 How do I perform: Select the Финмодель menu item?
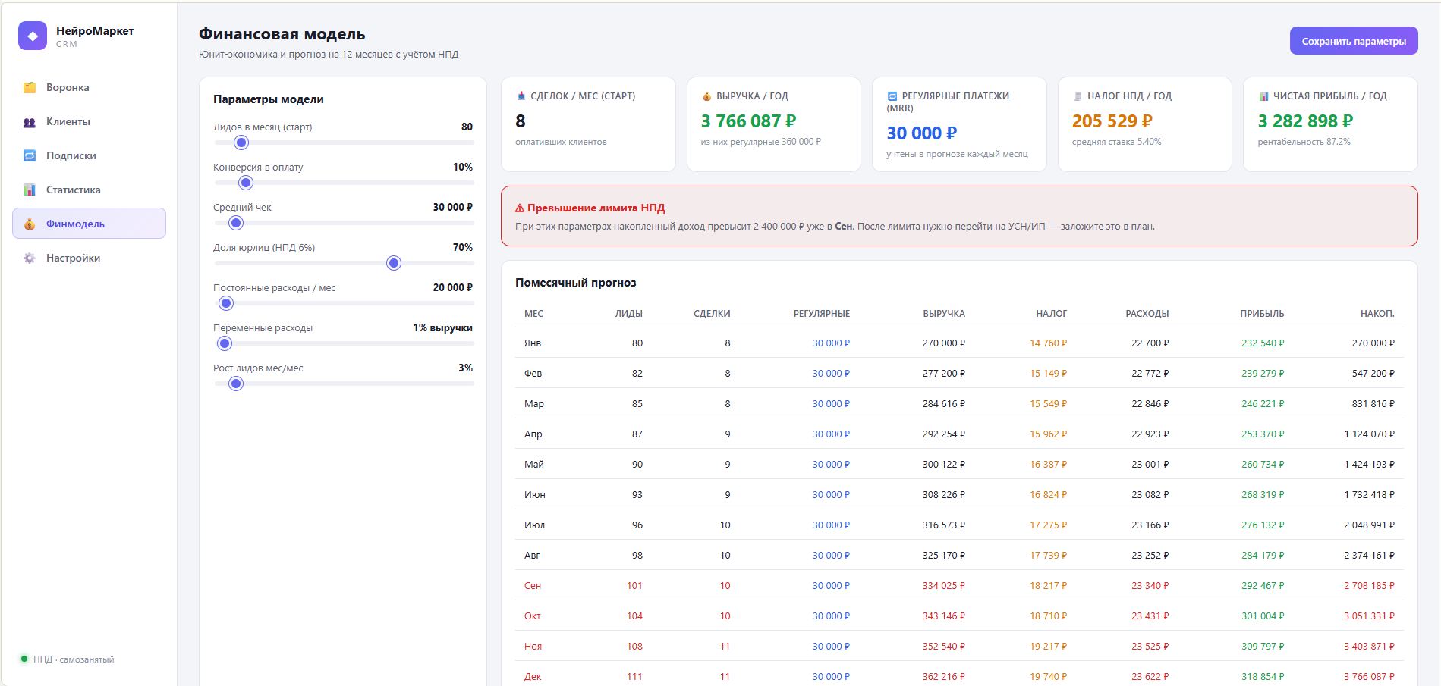point(89,224)
